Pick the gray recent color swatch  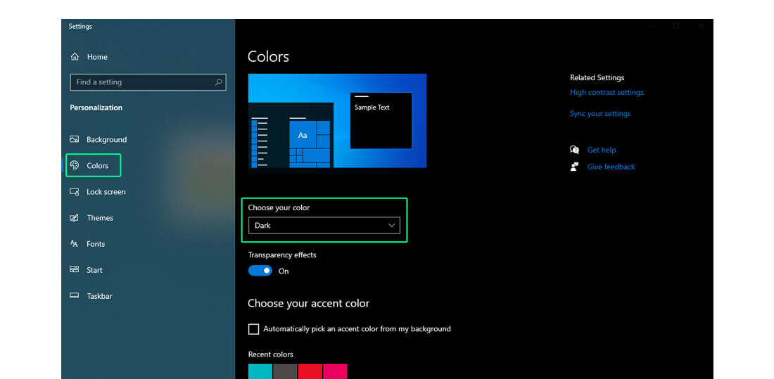coord(285,371)
